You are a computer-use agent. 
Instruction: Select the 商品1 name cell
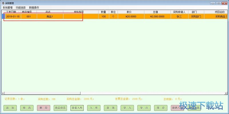tap(50, 17)
